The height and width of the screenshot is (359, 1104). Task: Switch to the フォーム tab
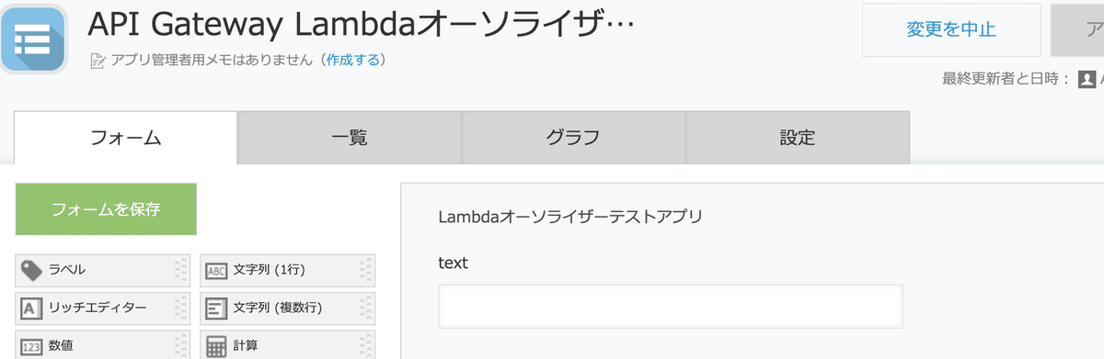point(126,139)
